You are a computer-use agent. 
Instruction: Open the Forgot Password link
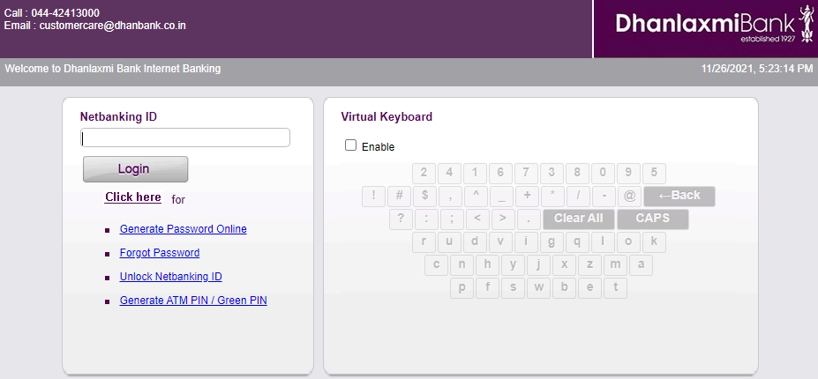[x=160, y=253]
